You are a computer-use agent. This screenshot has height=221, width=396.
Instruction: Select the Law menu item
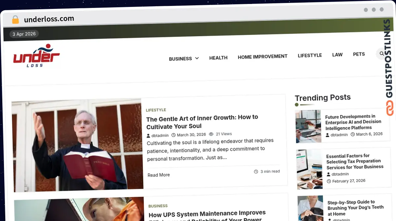click(337, 55)
